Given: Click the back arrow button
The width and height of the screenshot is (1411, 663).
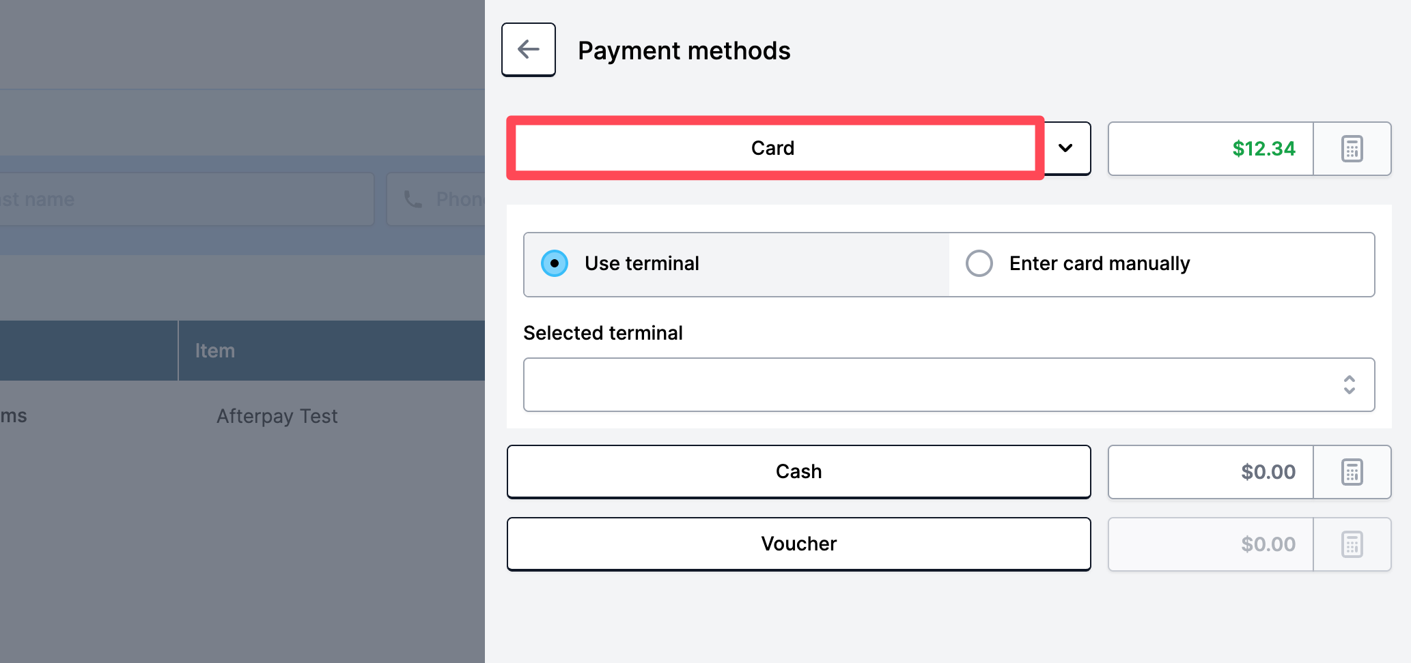Looking at the screenshot, I should (x=528, y=50).
